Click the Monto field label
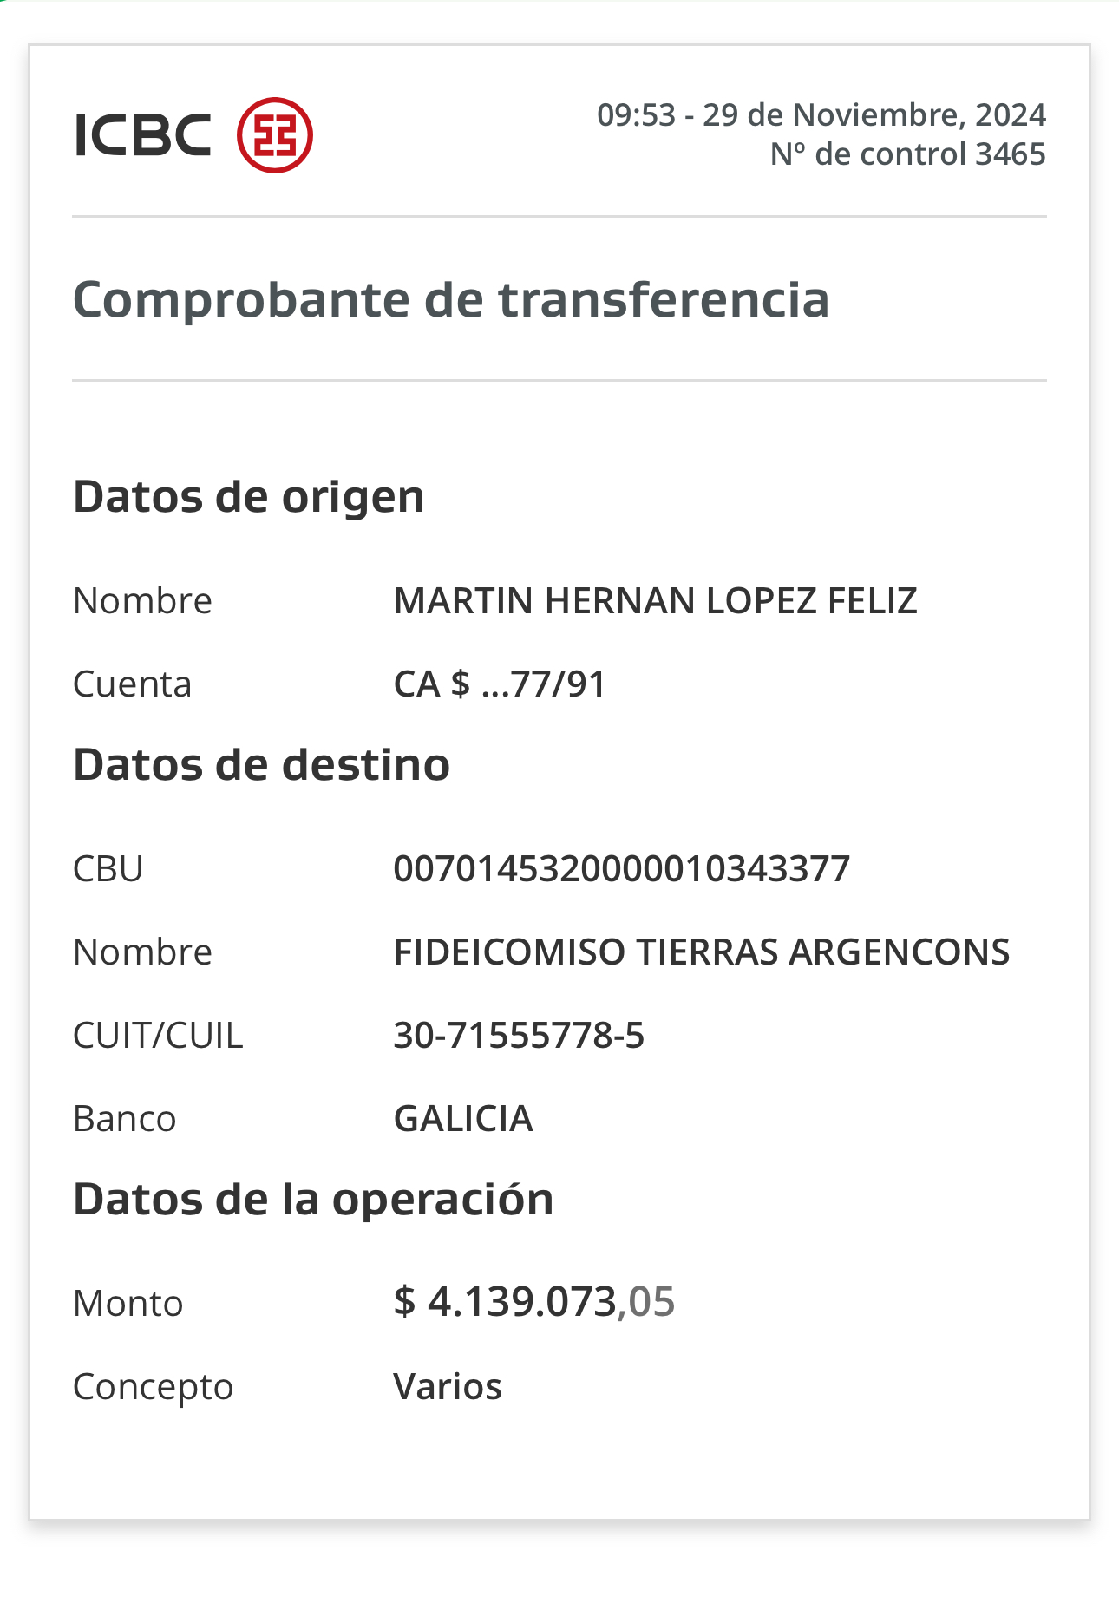Screen dimensions: 1119x1616 [128, 1304]
